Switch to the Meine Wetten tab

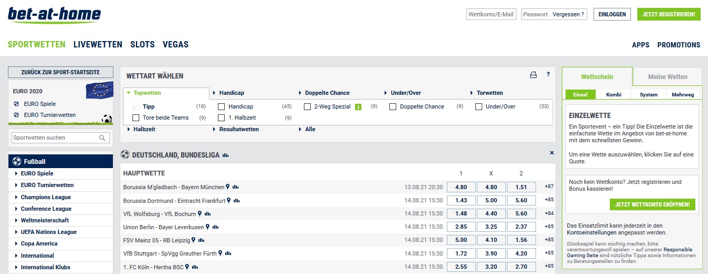coord(668,77)
